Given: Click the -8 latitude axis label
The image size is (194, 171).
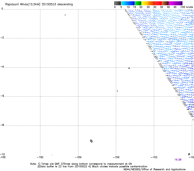Looking at the screenshot, I should click(2, 125).
